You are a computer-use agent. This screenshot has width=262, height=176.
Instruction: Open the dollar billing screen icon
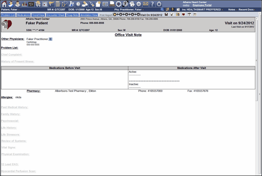[105, 4]
